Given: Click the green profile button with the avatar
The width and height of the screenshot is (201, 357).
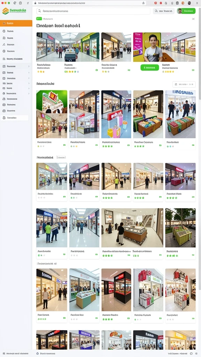Looking at the screenshot, I should tap(186, 11).
